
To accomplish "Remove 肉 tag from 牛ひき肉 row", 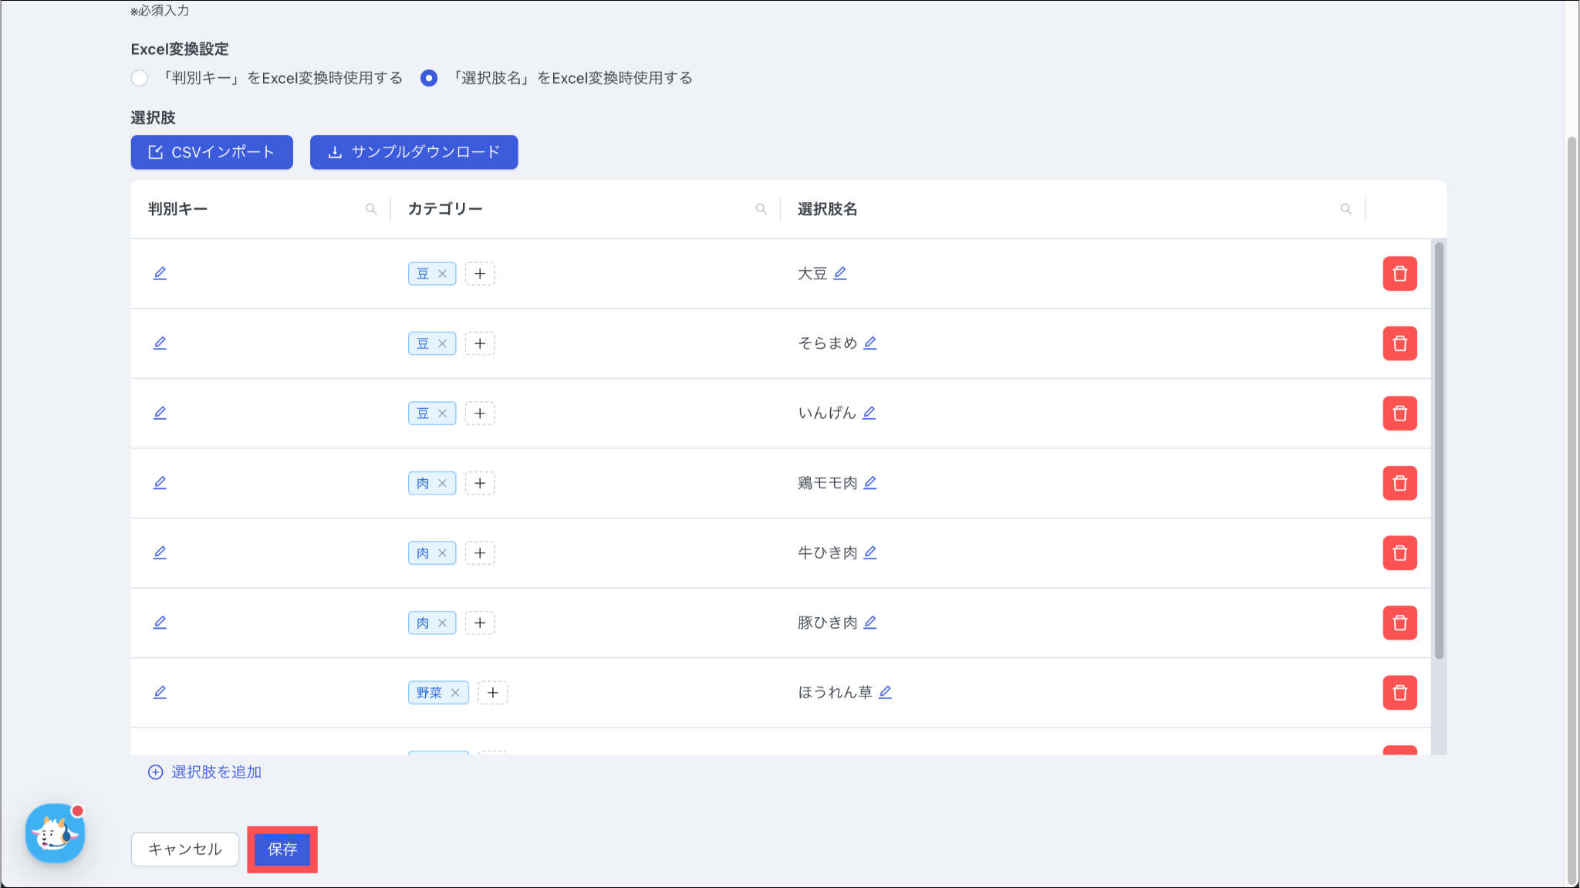I will coord(442,553).
